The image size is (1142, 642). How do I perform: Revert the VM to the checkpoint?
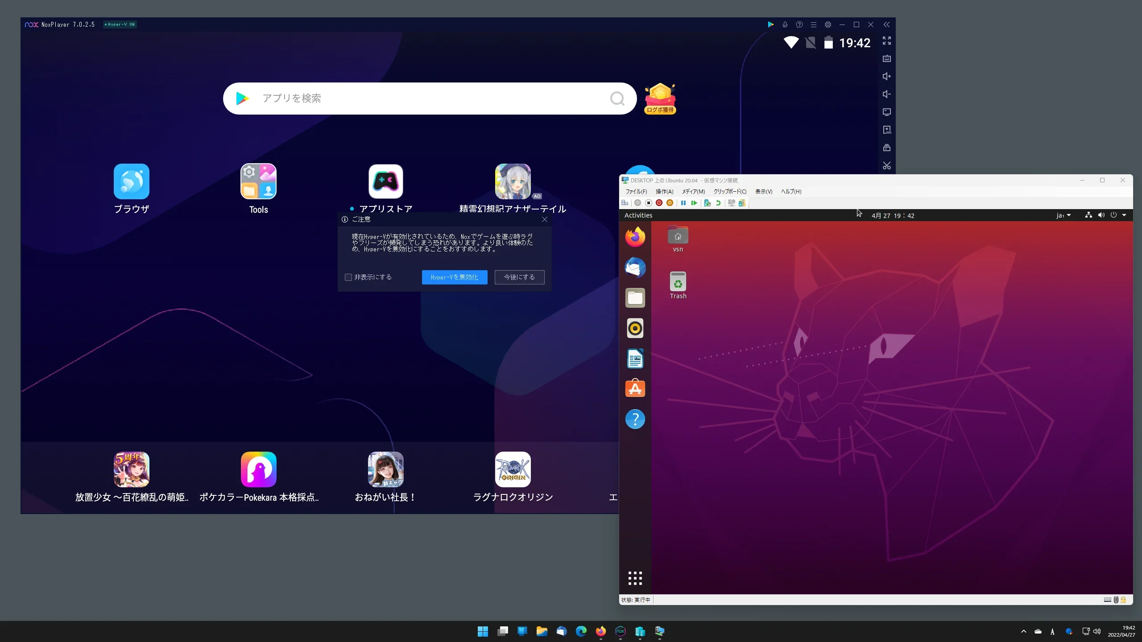coord(718,203)
